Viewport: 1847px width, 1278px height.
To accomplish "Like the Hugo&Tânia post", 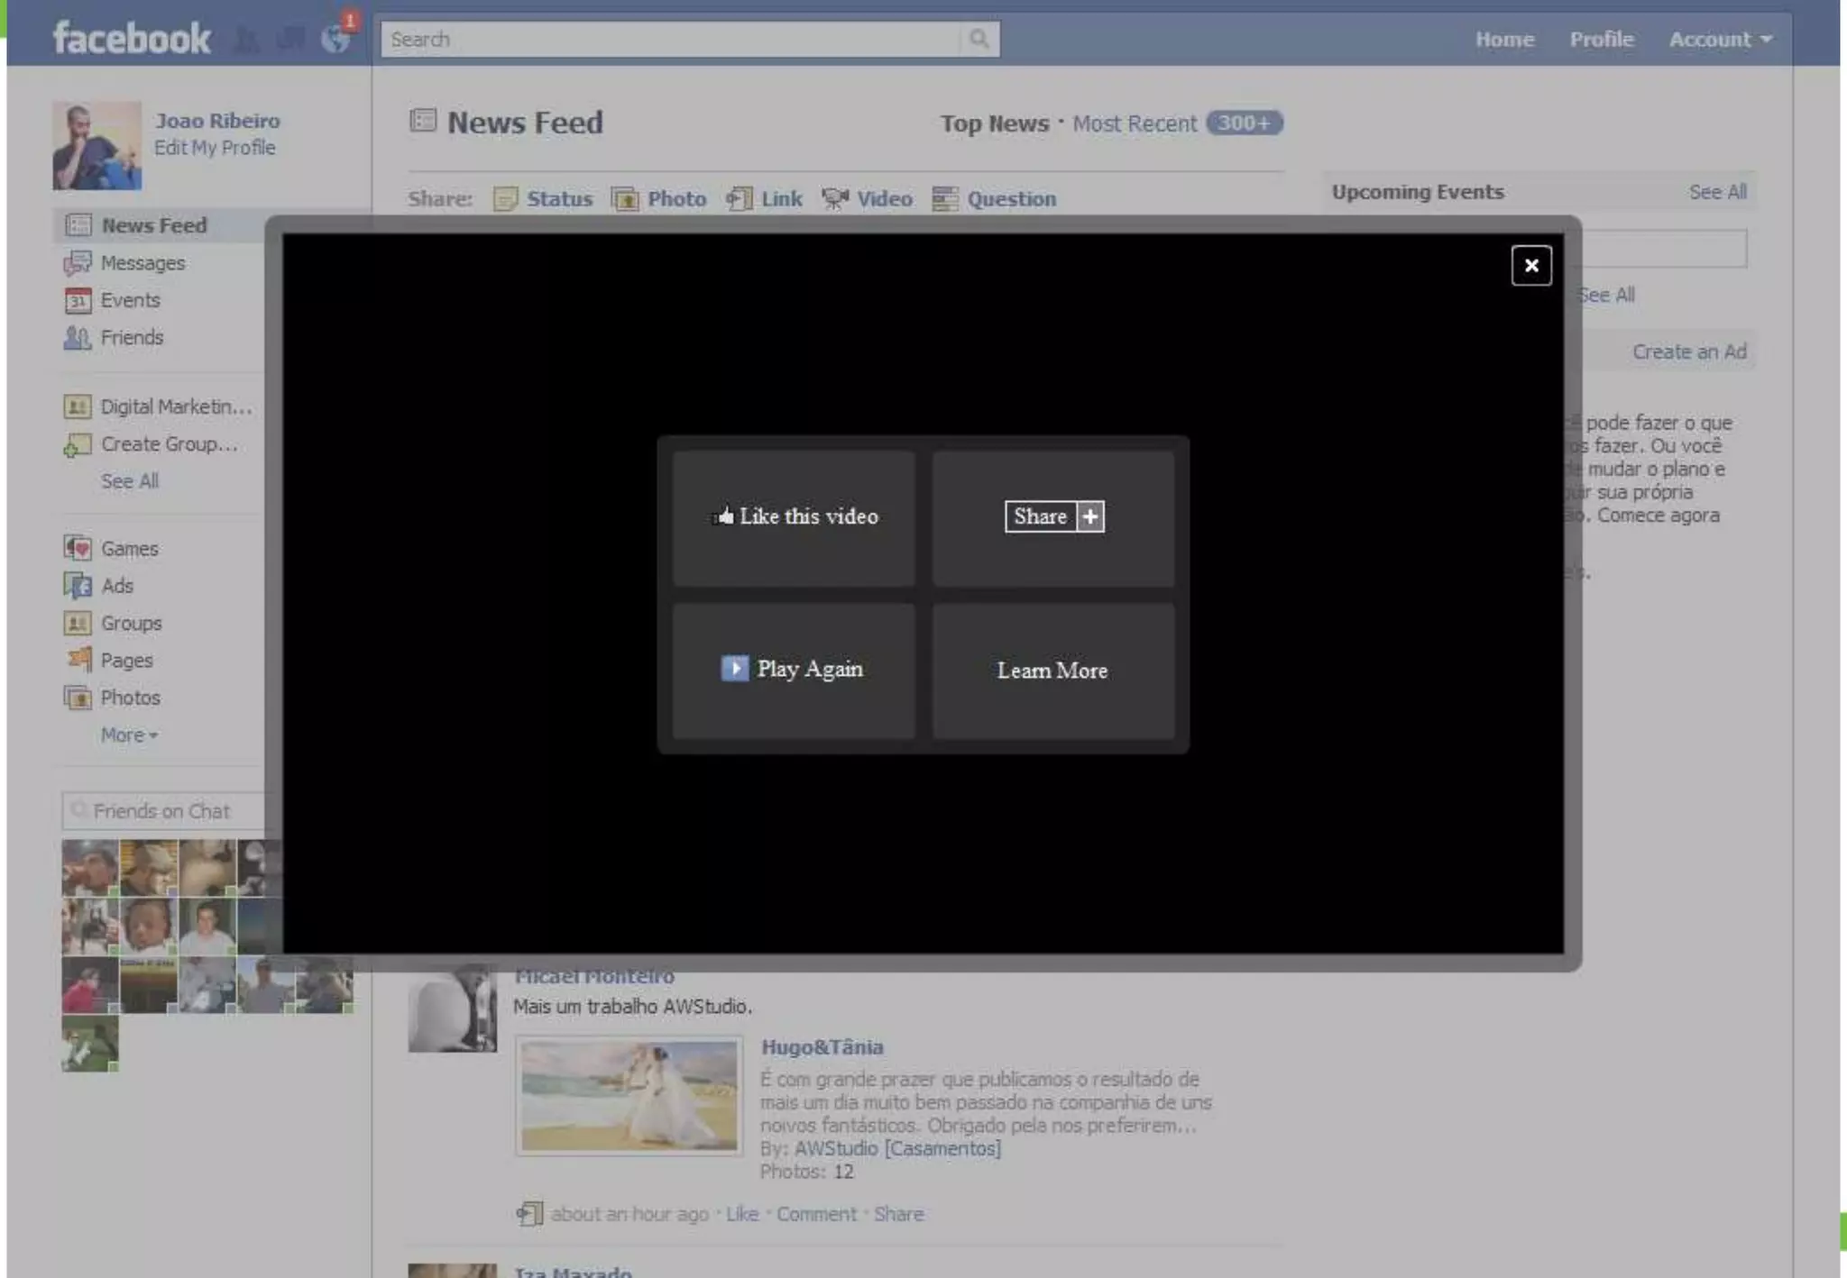I will point(742,1214).
